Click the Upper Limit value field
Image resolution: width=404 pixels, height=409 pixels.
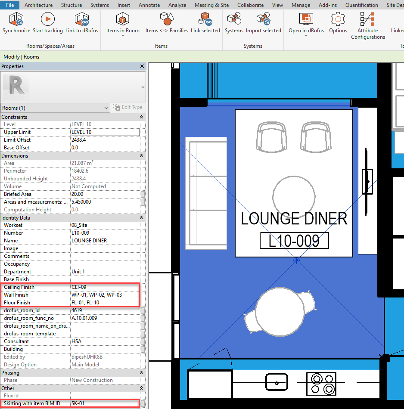click(105, 132)
